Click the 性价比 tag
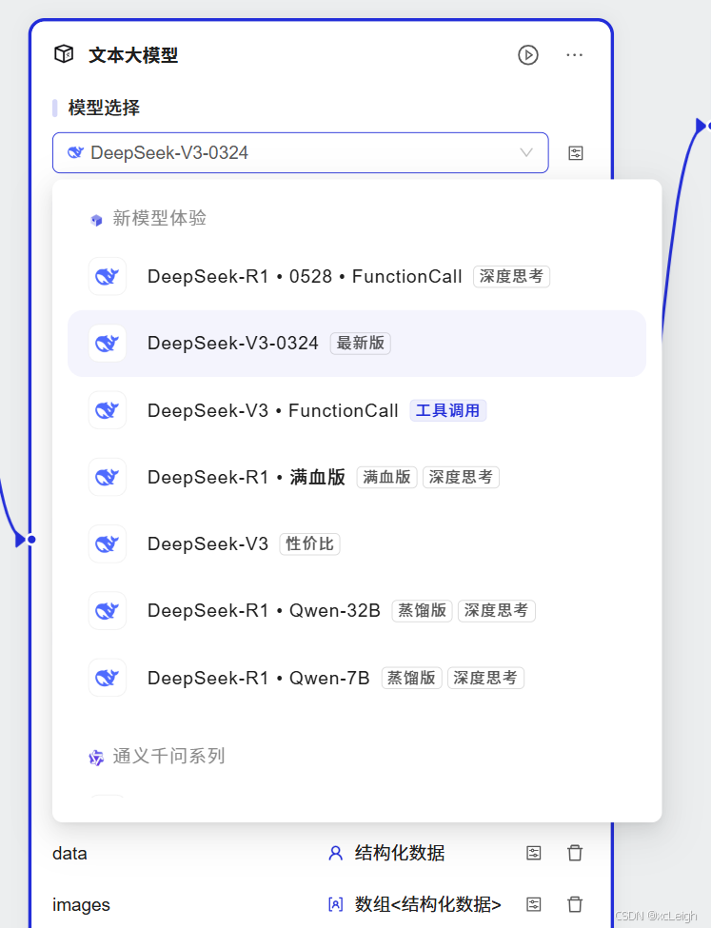 click(x=309, y=543)
